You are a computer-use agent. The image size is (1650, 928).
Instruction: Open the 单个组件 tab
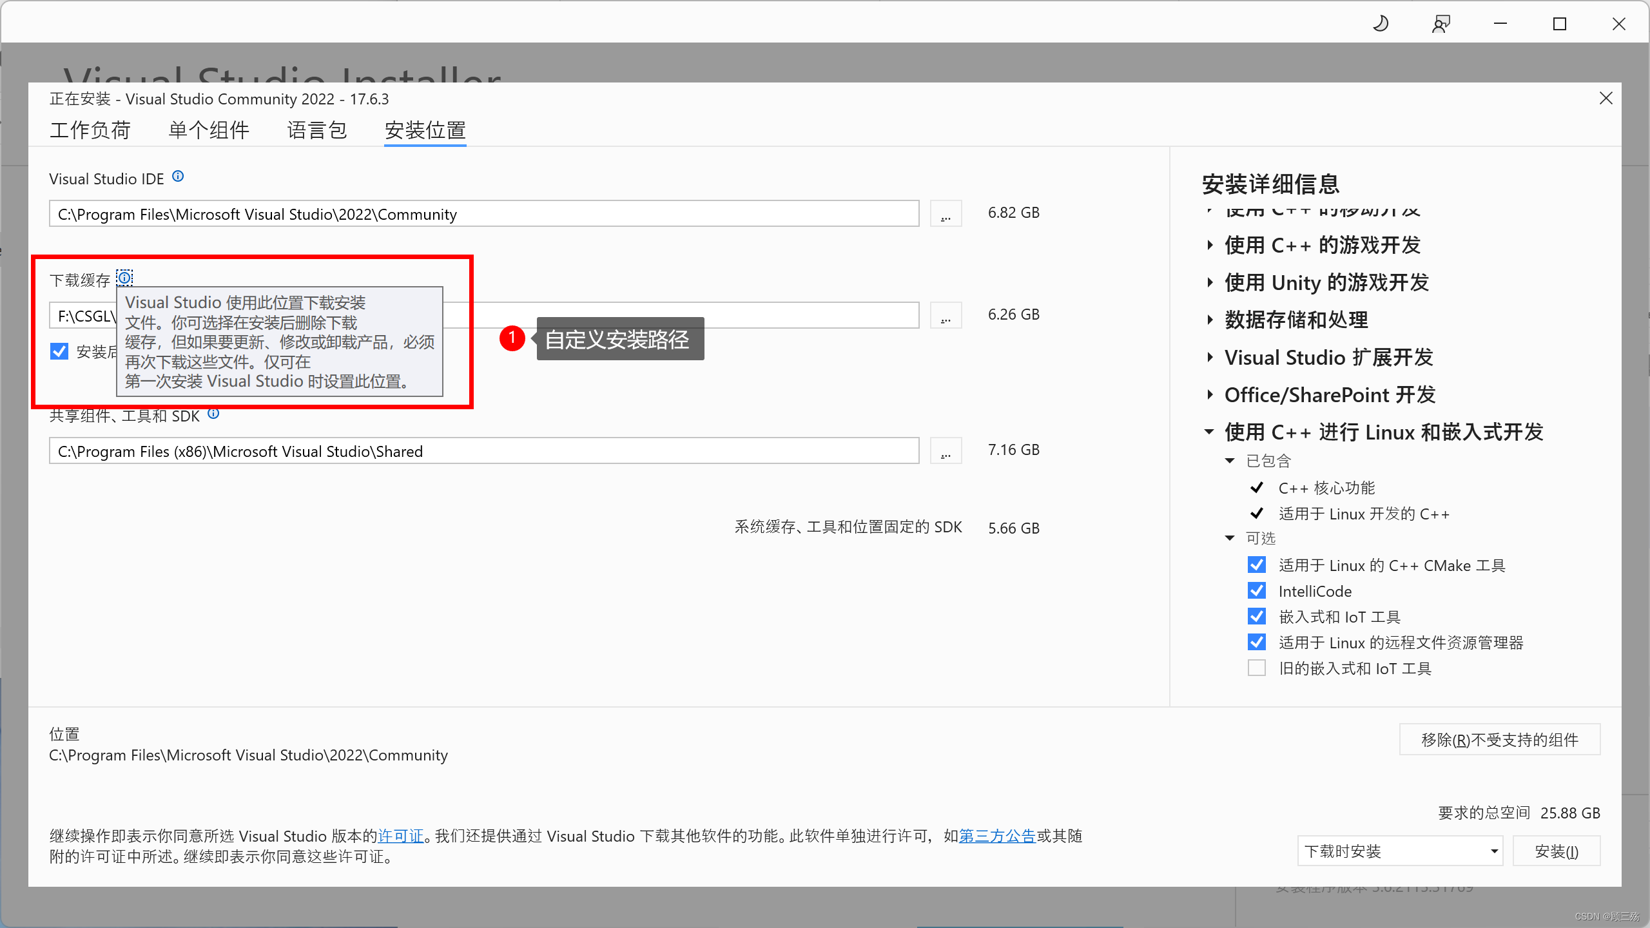[208, 130]
